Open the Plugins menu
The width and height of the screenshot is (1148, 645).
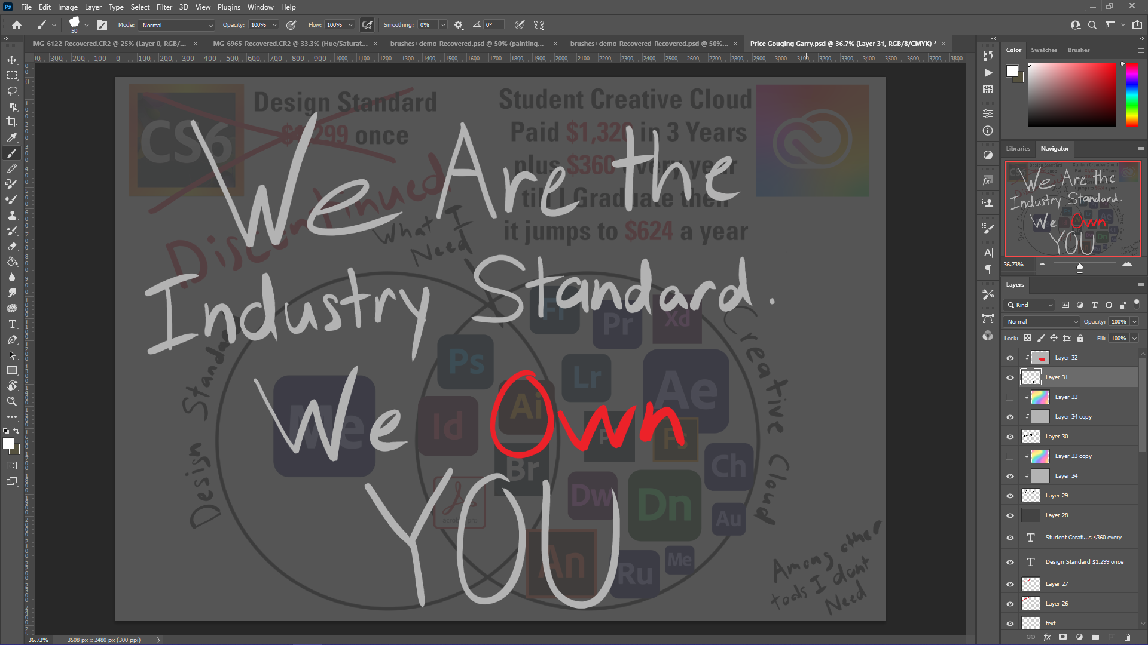pyautogui.click(x=228, y=7)
